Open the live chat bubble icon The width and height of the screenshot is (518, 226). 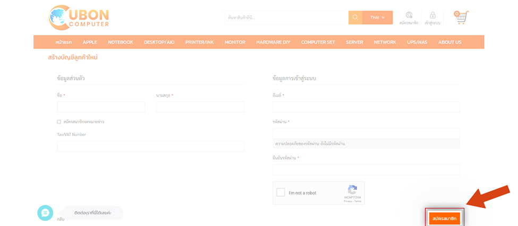coord(45,213)
